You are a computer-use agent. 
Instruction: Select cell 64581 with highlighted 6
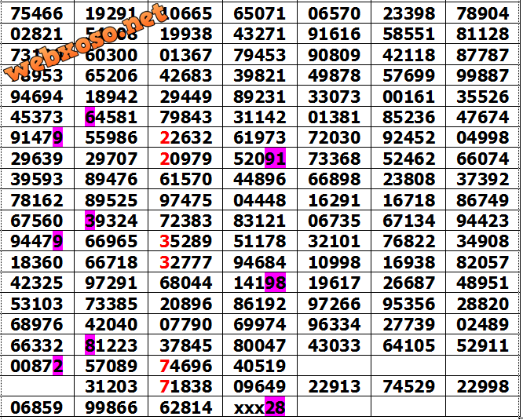111,118
